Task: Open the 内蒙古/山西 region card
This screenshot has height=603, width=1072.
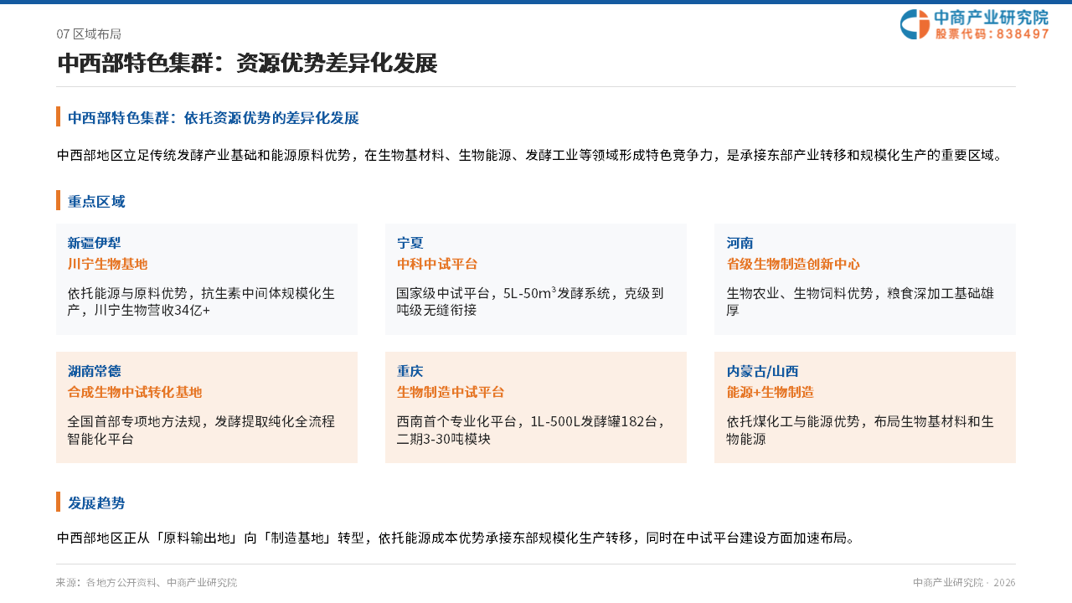Action: 865,408
